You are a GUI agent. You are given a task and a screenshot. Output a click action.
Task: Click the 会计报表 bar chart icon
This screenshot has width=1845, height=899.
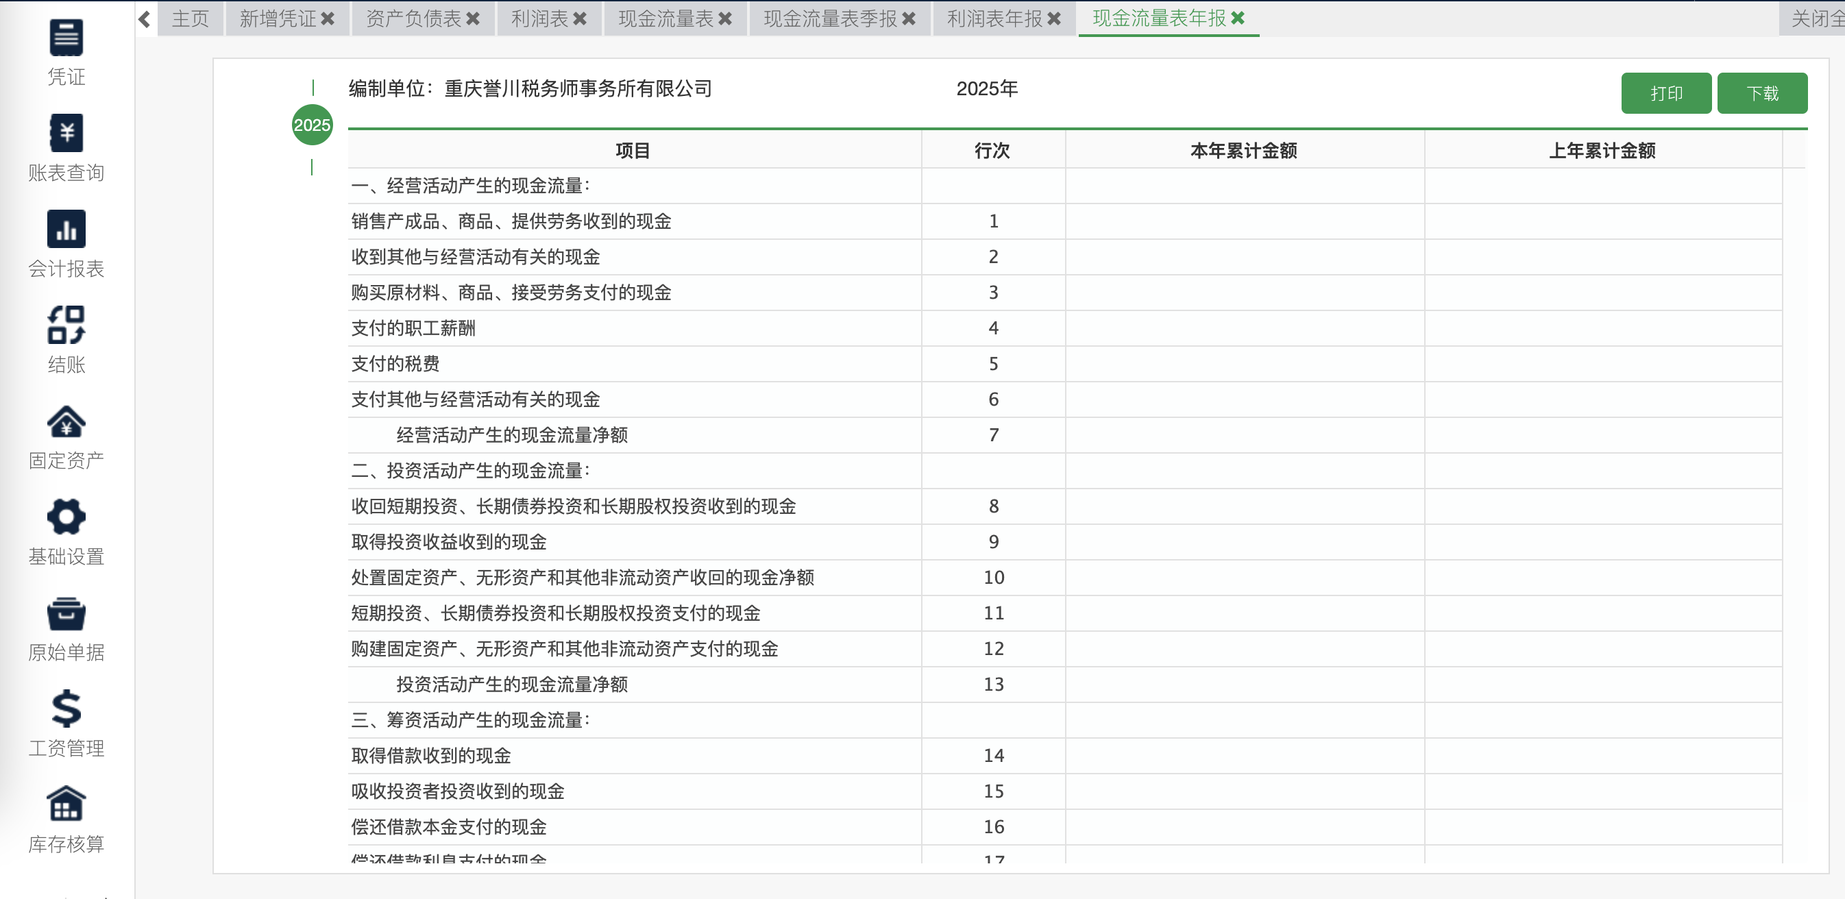(x=66, y=230)
